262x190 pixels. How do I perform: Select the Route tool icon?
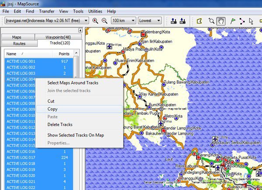242,20
